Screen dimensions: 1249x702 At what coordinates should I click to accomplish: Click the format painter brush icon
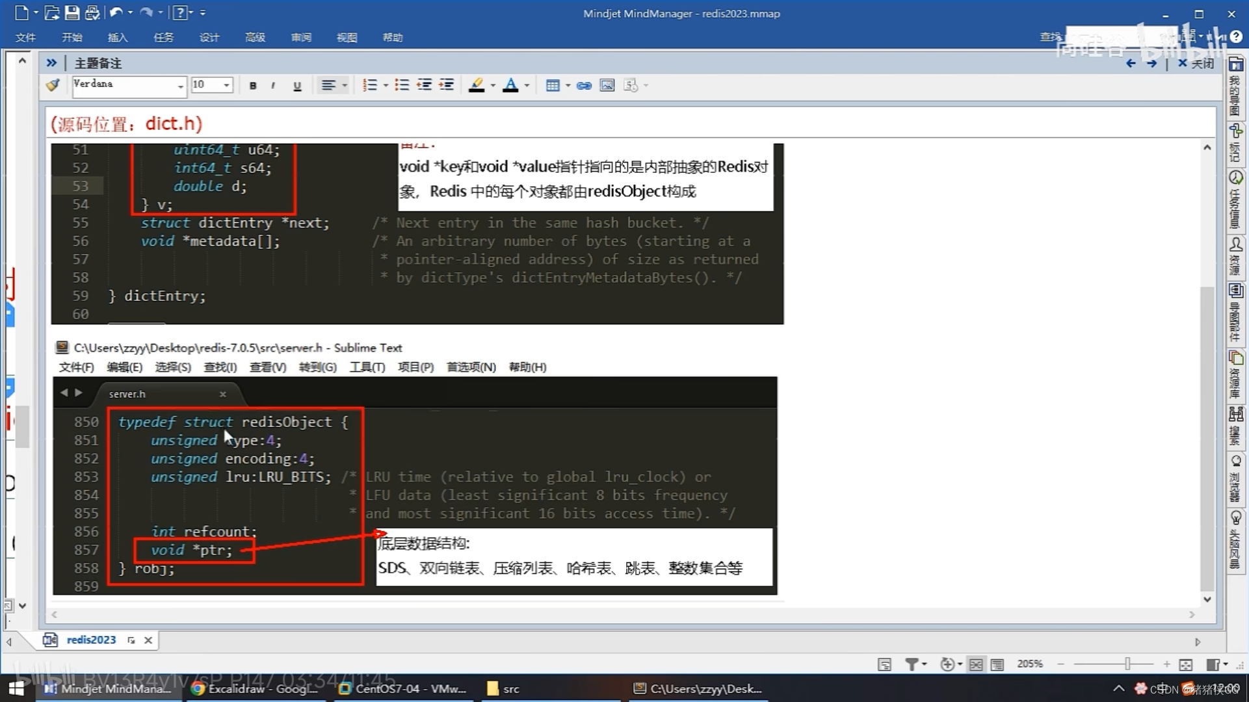click(x=53, y=85)
